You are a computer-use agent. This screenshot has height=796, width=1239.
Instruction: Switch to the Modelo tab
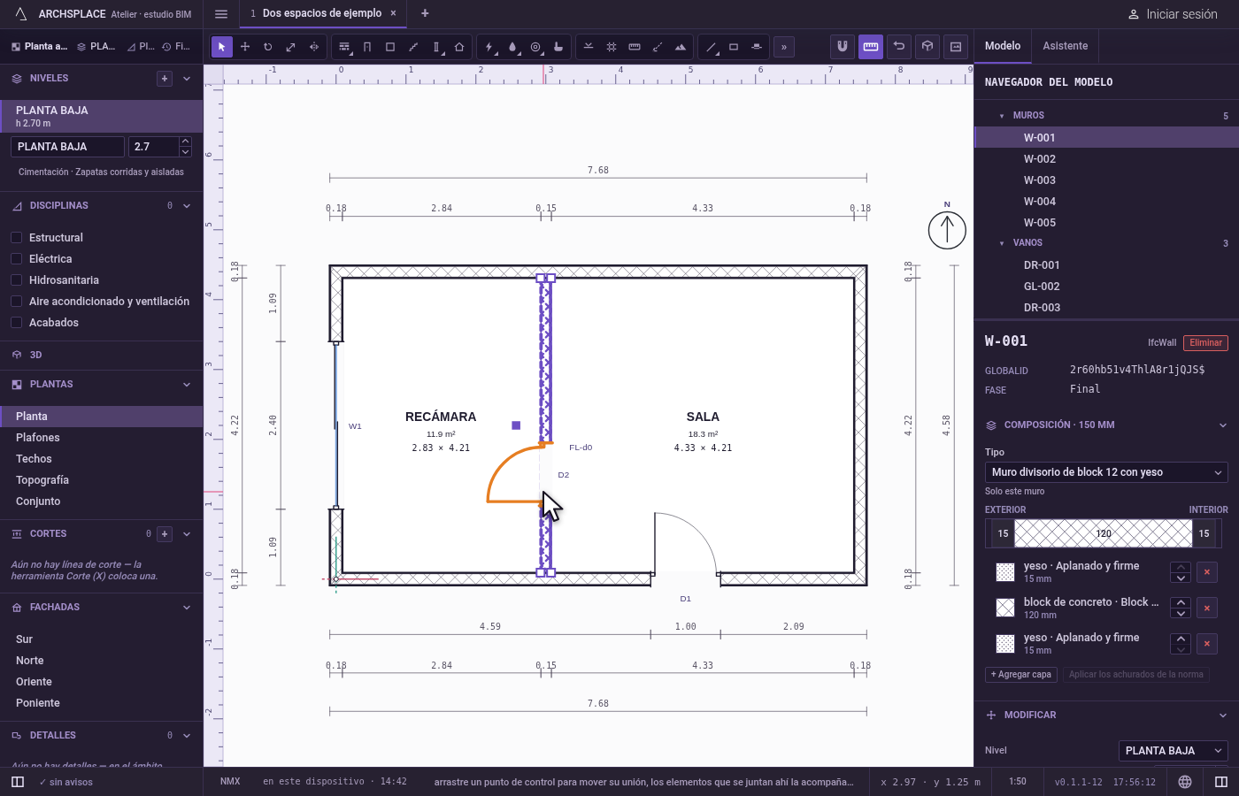coord(1003,46)
